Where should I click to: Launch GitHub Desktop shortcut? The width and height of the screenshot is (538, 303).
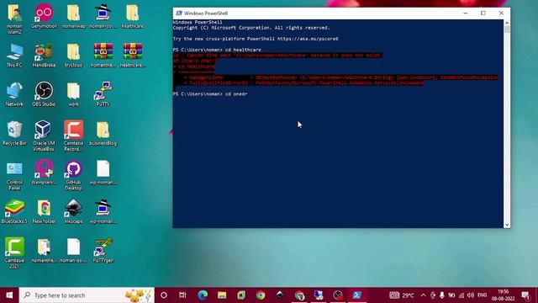click(x=73, y=176)
